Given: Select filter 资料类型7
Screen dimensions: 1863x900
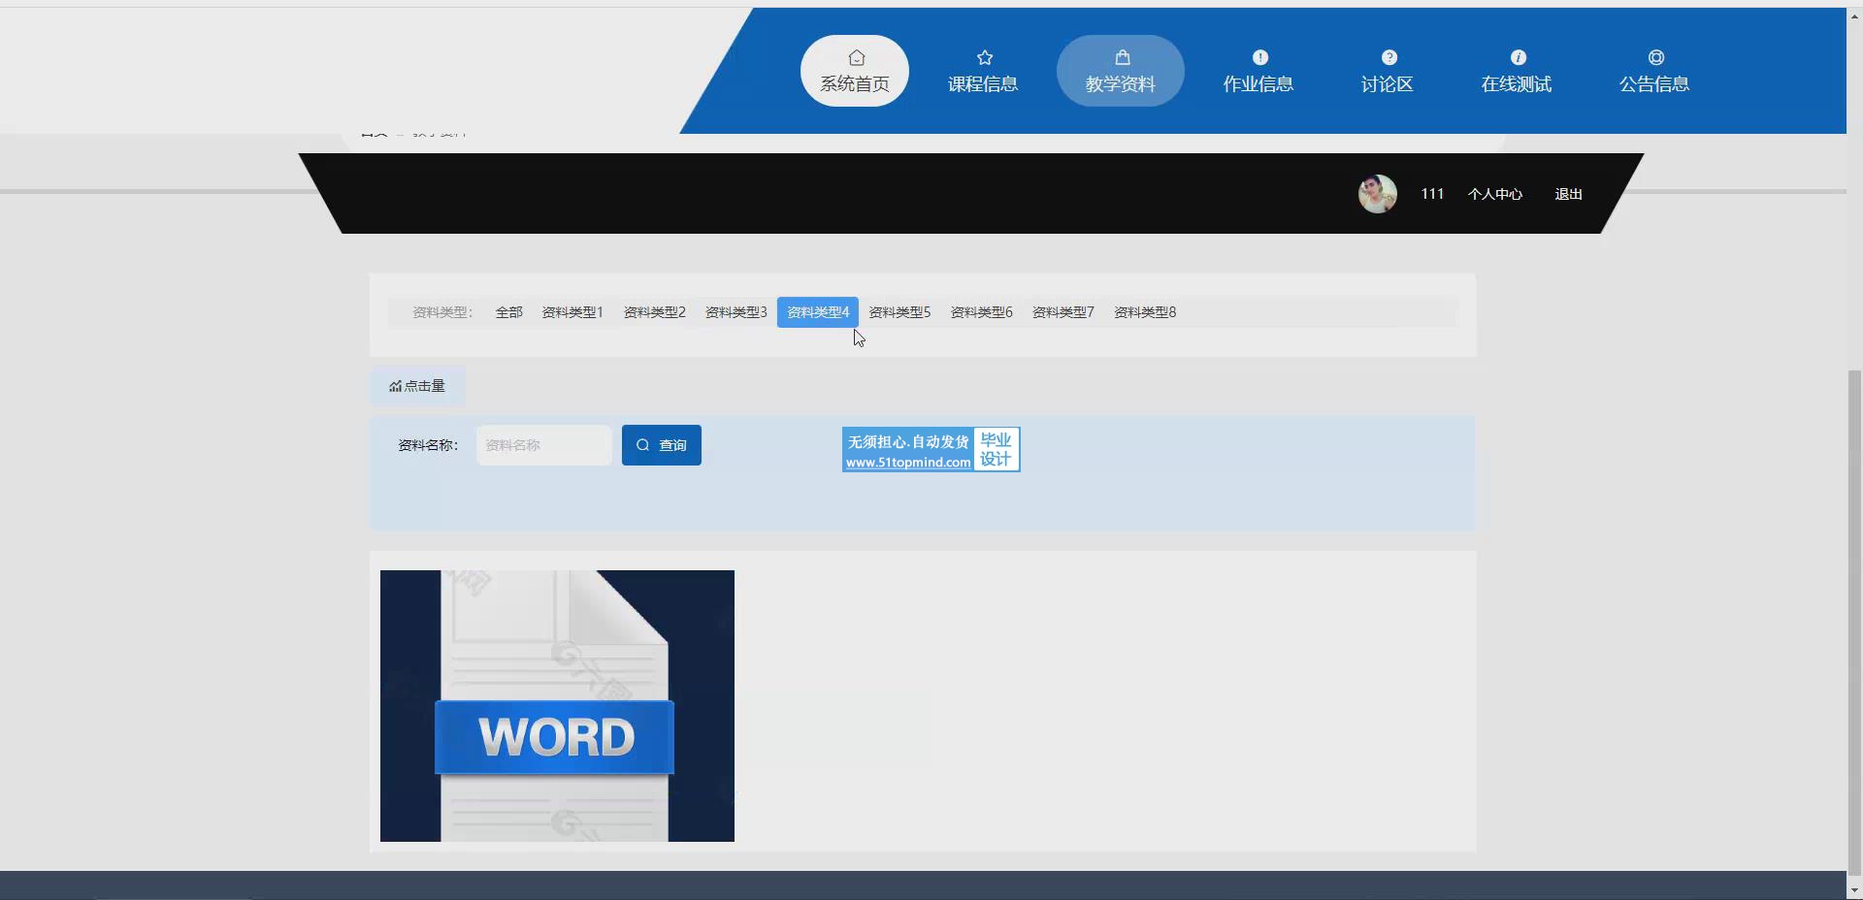Looking at the screenshot, I should click(x=1062, y=312).
